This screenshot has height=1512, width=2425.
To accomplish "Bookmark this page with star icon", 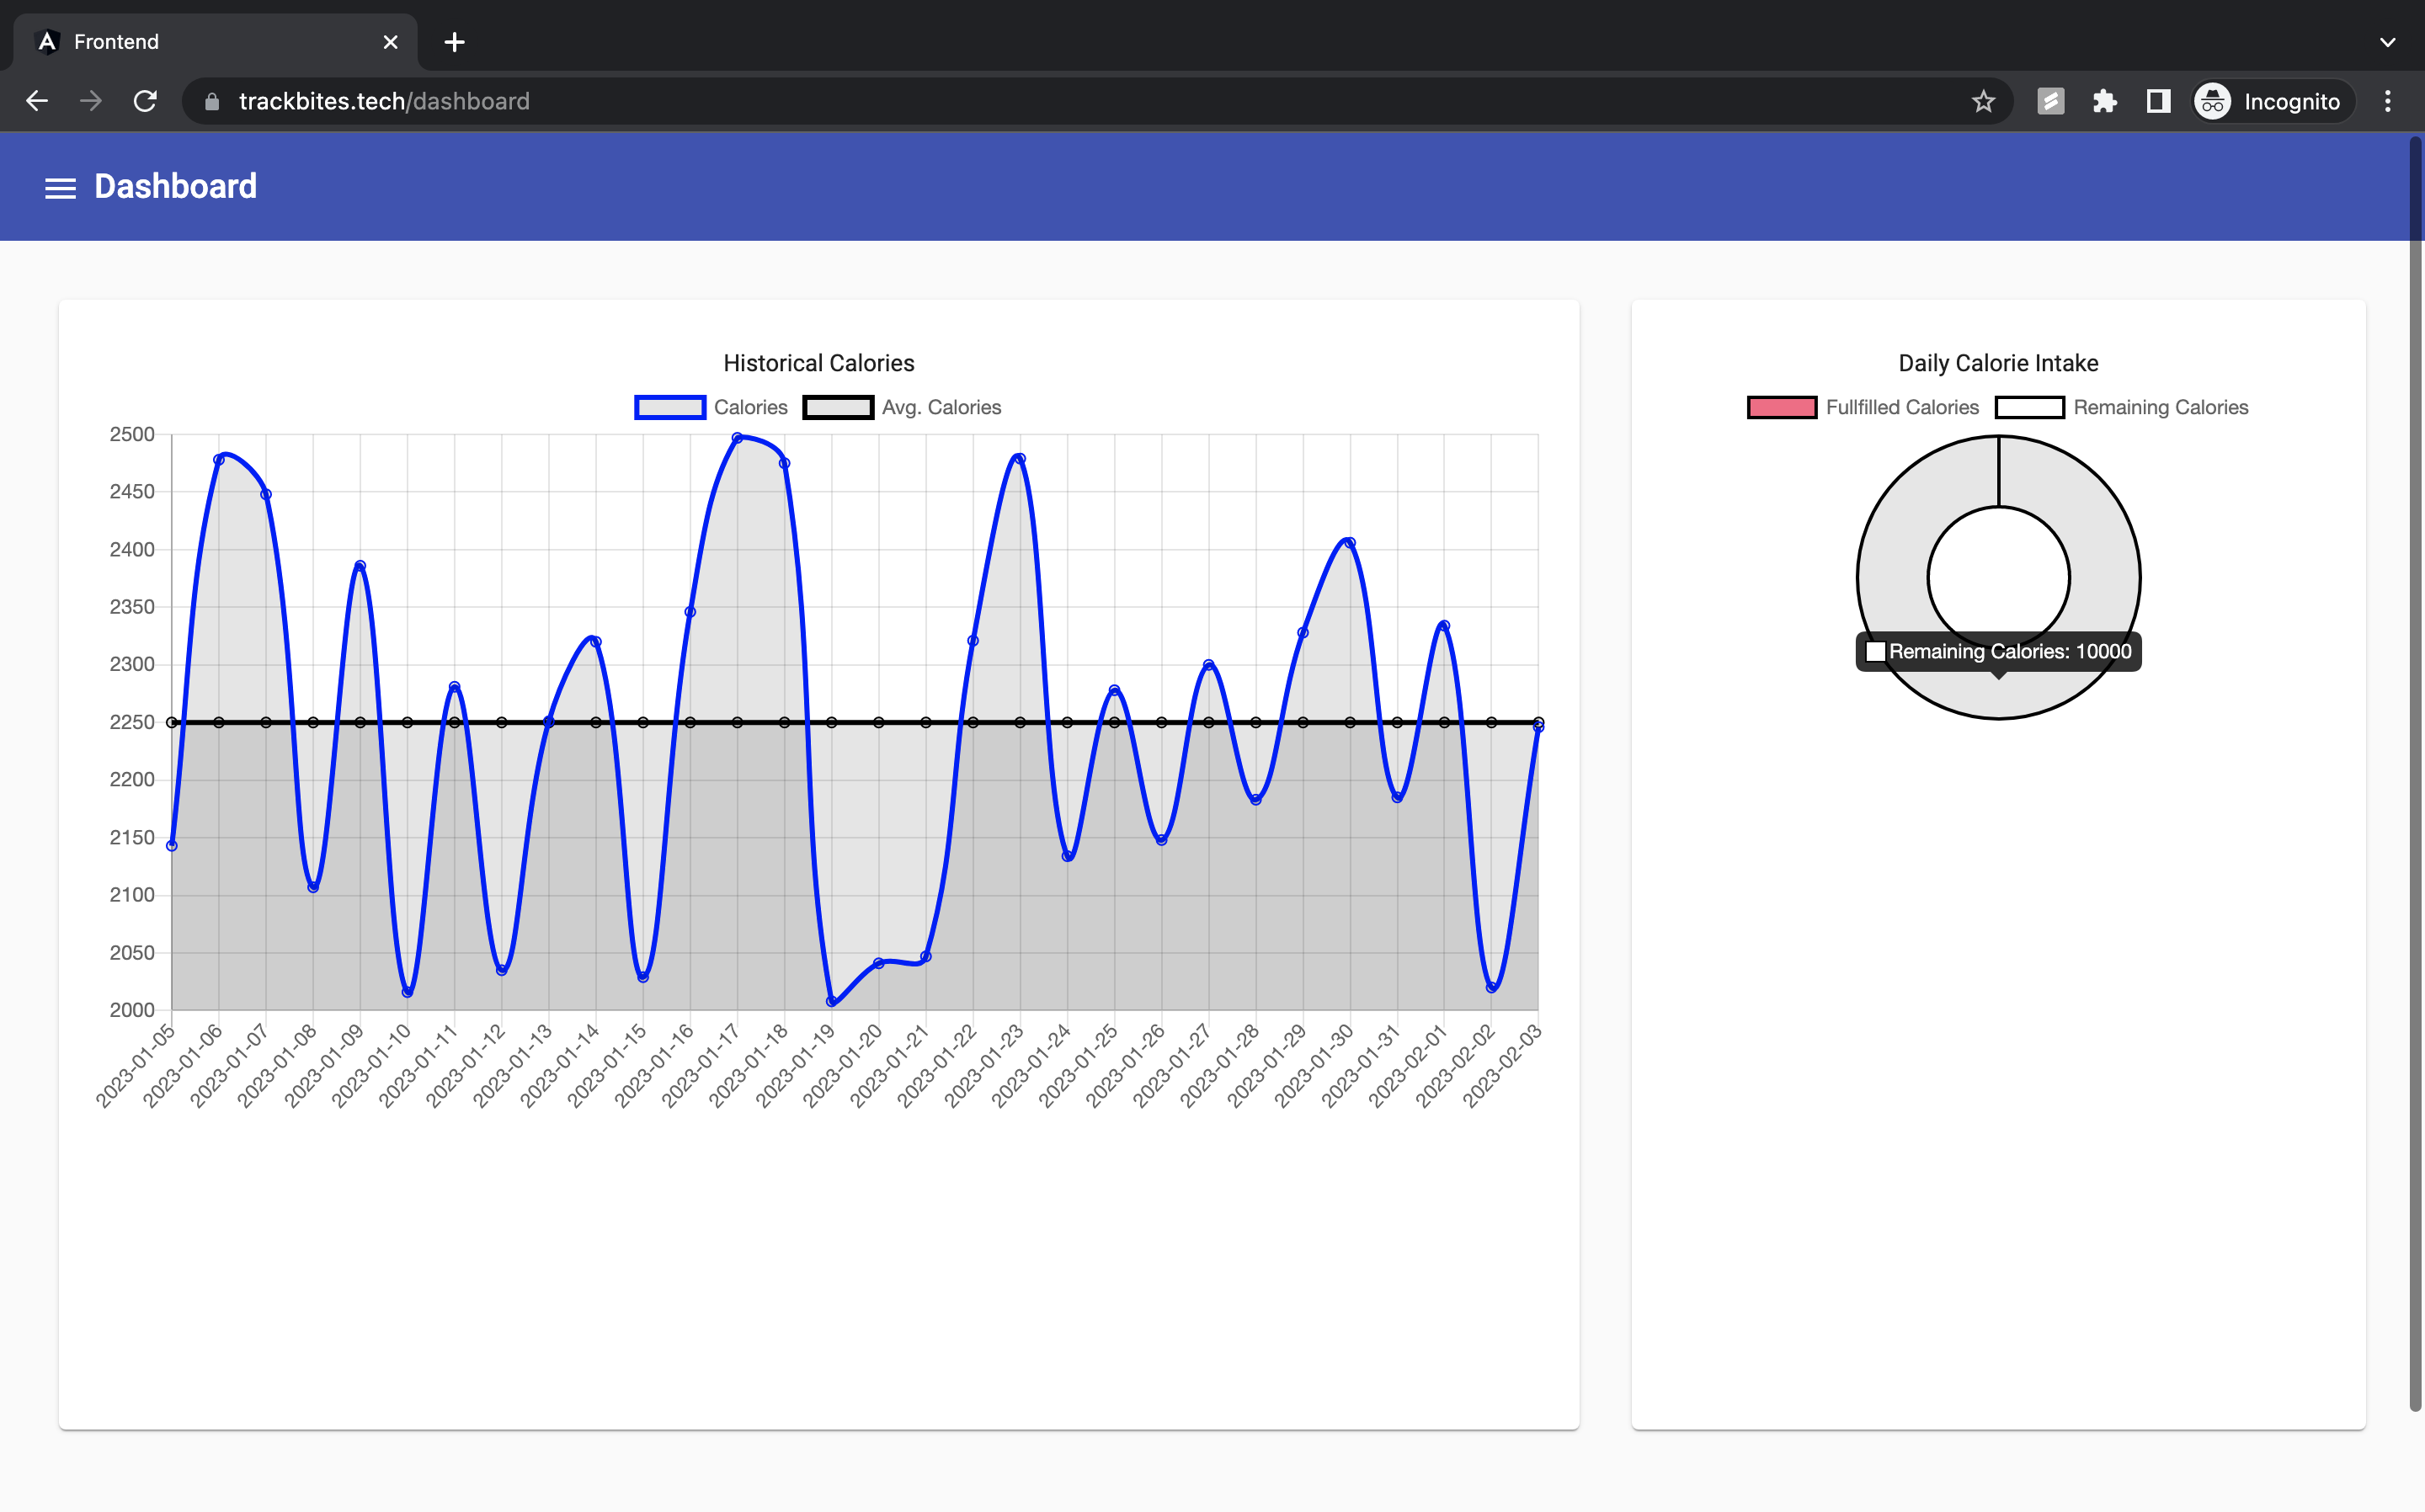I will [x=1983, y=101].
